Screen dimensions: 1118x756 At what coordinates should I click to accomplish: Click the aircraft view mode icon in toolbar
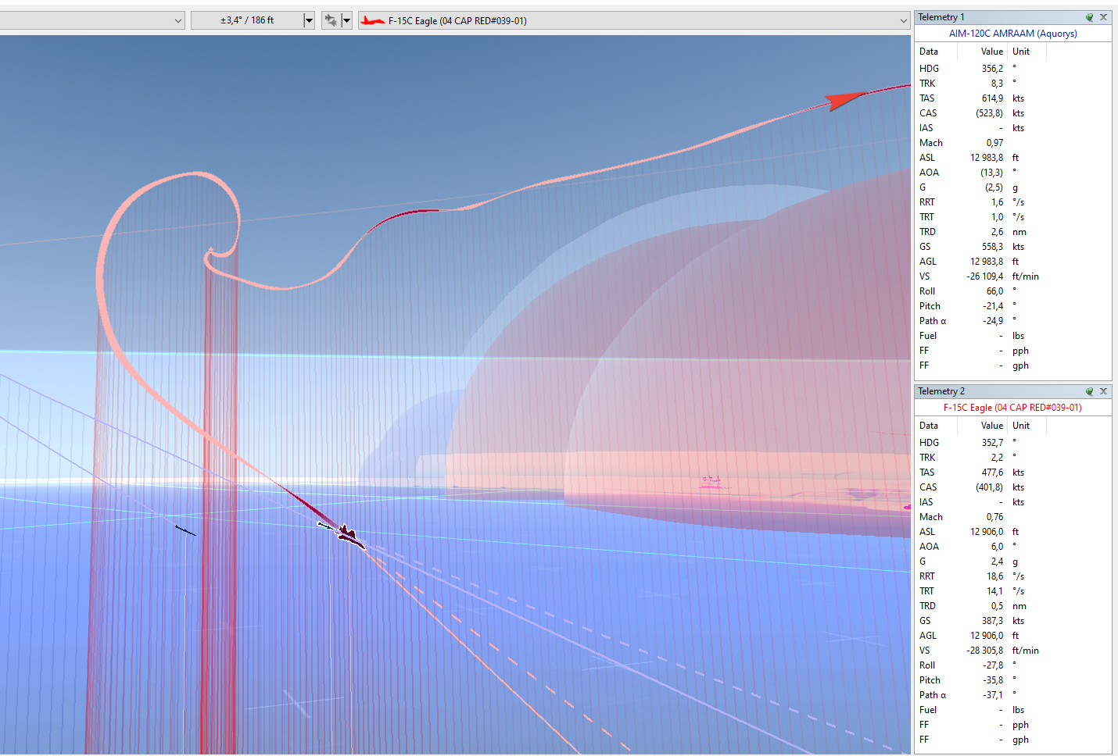coord(331,20)
